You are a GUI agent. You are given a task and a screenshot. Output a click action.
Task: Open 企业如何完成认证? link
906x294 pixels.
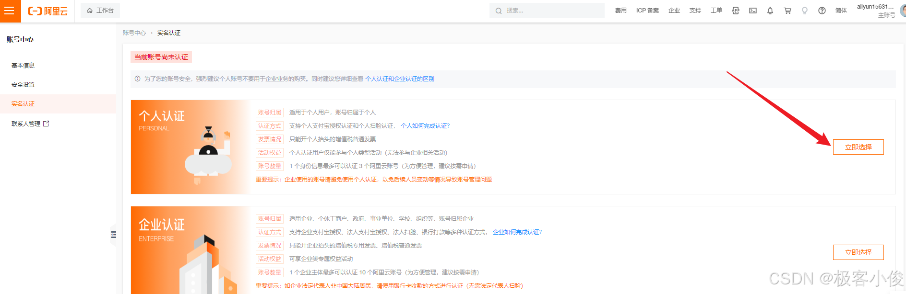(x=517, y=232)
